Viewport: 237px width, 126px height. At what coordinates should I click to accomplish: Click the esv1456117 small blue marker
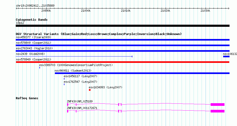tap(64, 79)
